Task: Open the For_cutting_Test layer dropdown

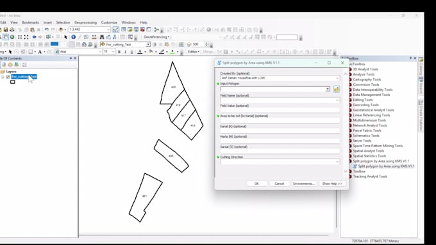Action: point(148,44)
